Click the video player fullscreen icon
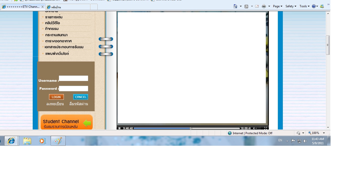Screen dimensions: 341x192 coord(265,128)
